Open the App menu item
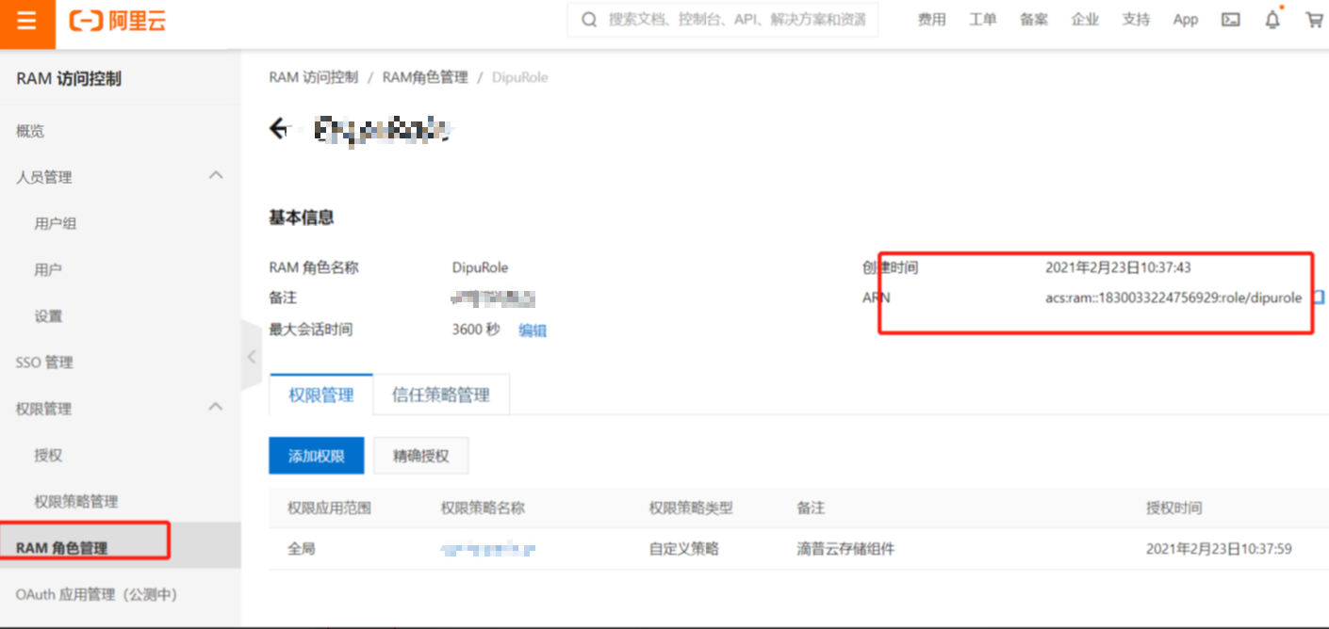Image resolution: width=1329 pixels, height=629 pixels. [x=1186, y=20]
